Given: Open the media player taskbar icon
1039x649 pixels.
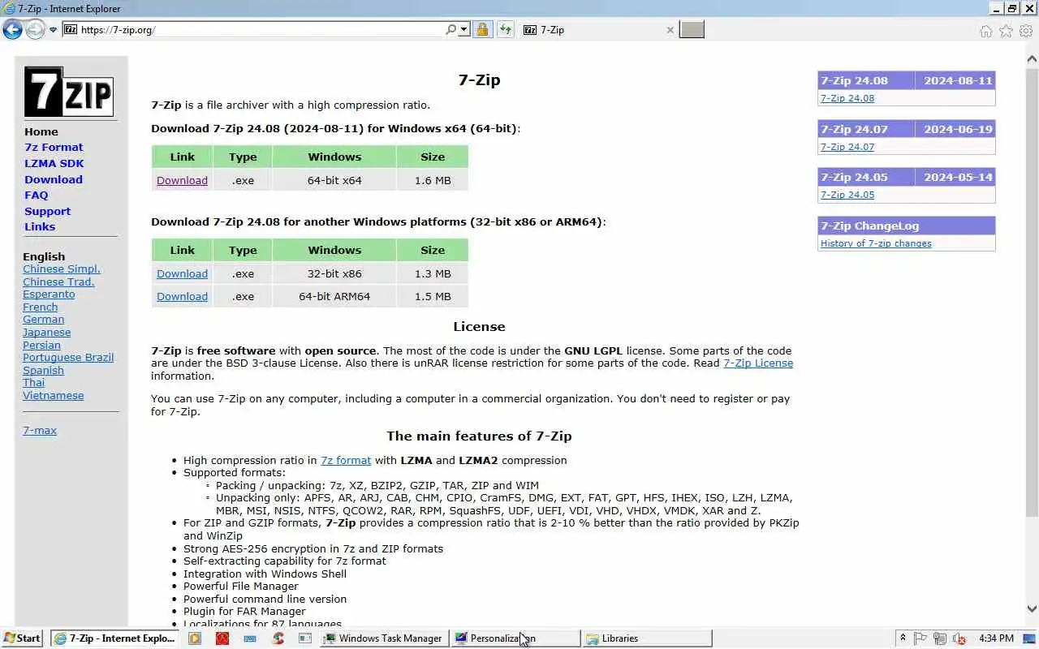Looking at the screenshot, I should [x=195, y=638].
